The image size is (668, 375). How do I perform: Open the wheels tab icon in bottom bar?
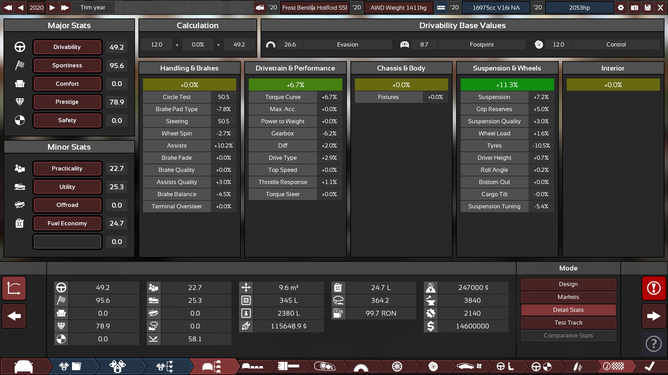[397, 366]
